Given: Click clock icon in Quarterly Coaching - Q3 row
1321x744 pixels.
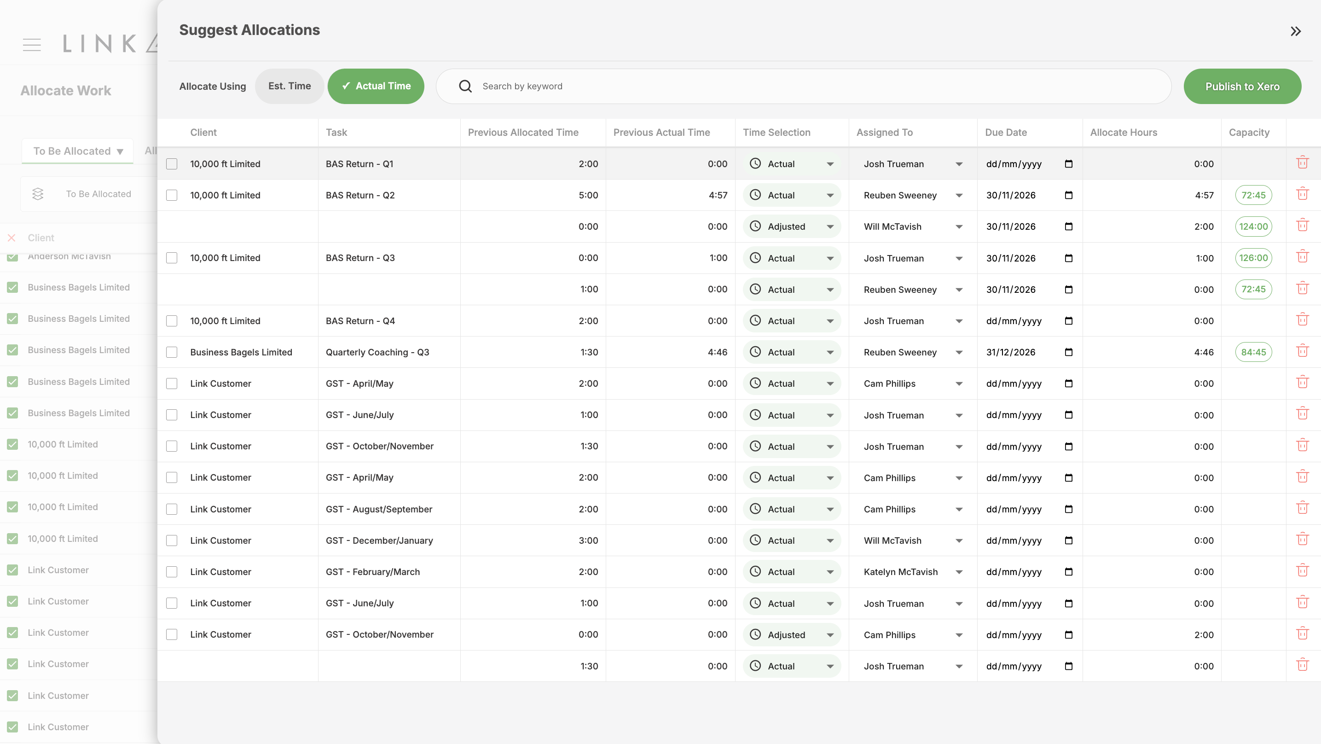Looking at the screenshot, I should point(755,351).
